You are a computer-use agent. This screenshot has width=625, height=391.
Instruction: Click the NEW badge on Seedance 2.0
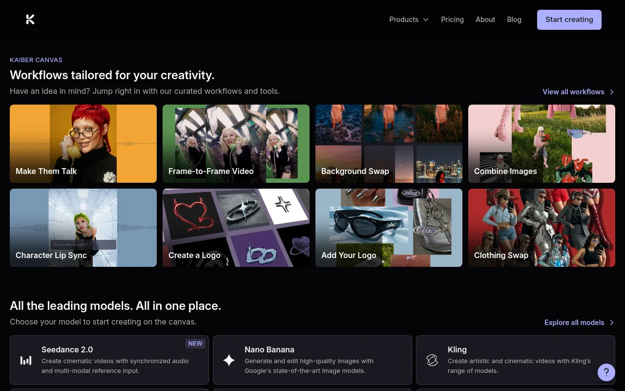click(195, 344)
